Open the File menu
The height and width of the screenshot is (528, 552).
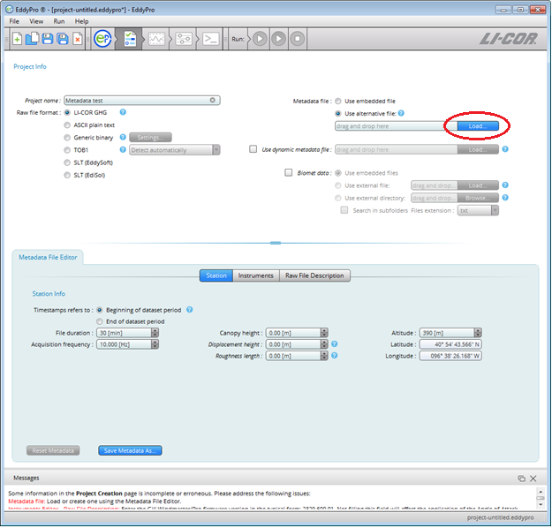[14, 21]
